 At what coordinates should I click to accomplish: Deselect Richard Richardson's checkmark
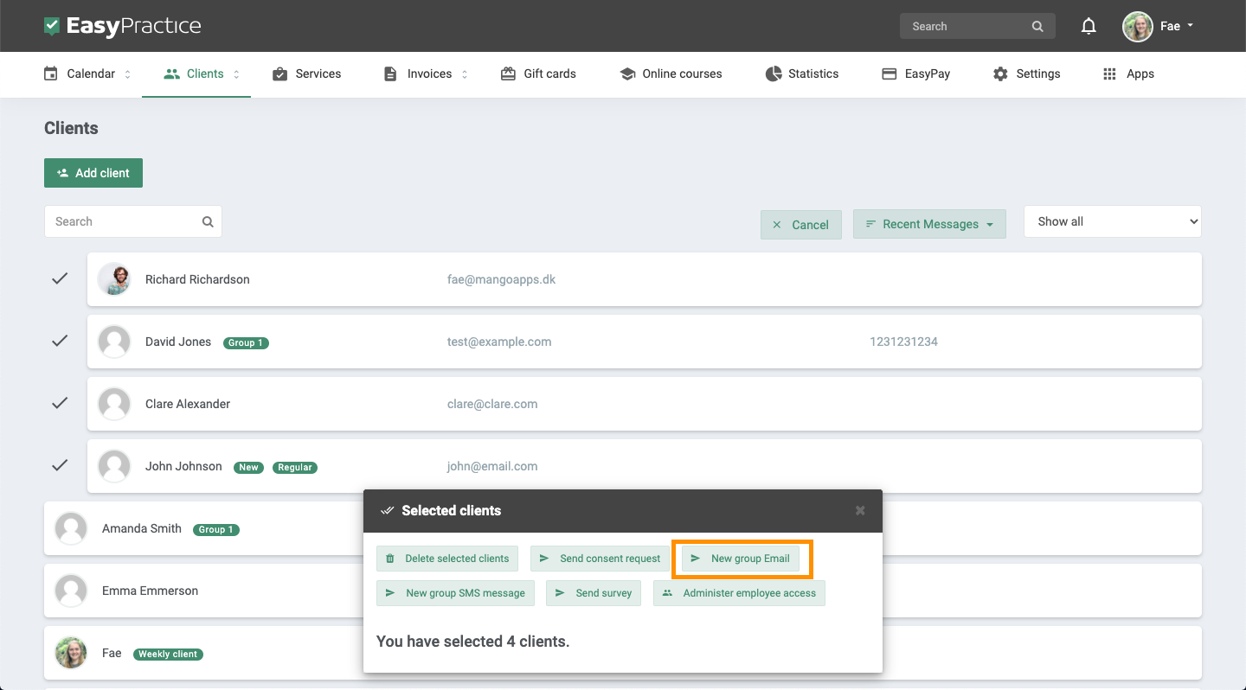(59, 278)
